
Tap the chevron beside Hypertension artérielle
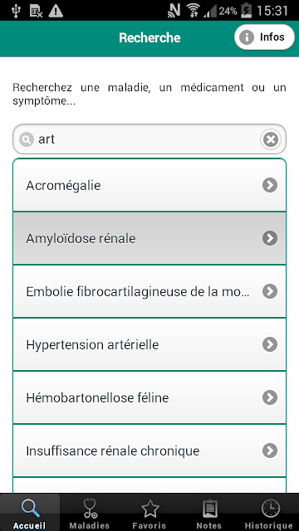270,345
